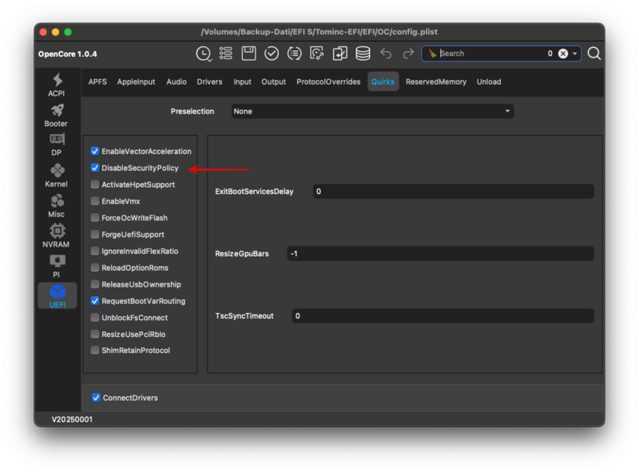Switch to the APFS tab
The height and width of the screenshot is (472, 639).
pos(97,82)
